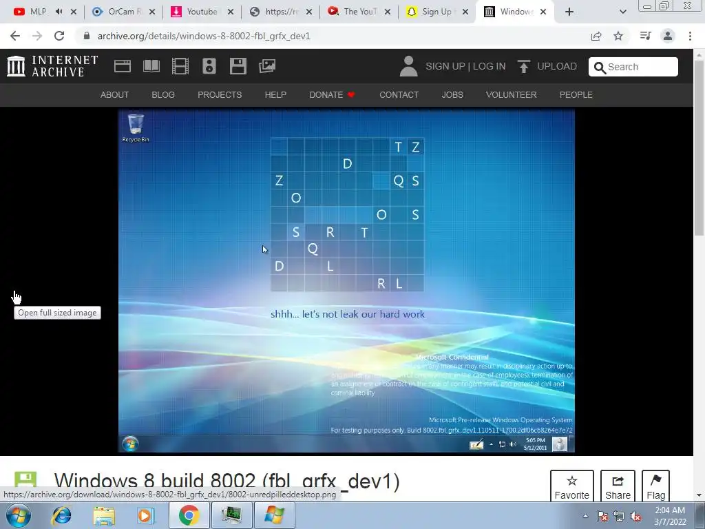Open the Software floppy disk icon
705x529 pixels.
(238, 66)
